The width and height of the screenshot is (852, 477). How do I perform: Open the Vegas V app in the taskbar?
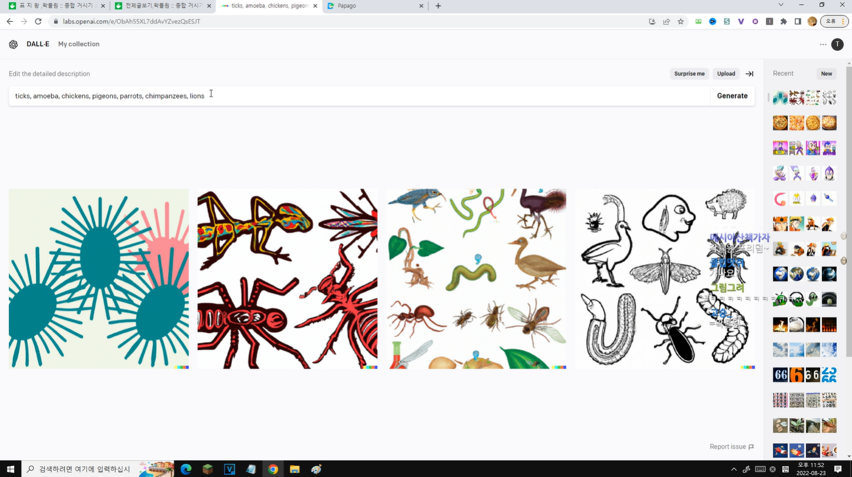(229, 469)
